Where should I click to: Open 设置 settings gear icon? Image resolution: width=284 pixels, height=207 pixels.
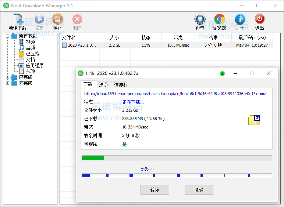pyautogui.click(x=200, y=19)
